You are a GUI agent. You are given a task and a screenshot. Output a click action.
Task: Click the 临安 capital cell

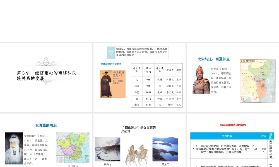[x=179, y=105]
